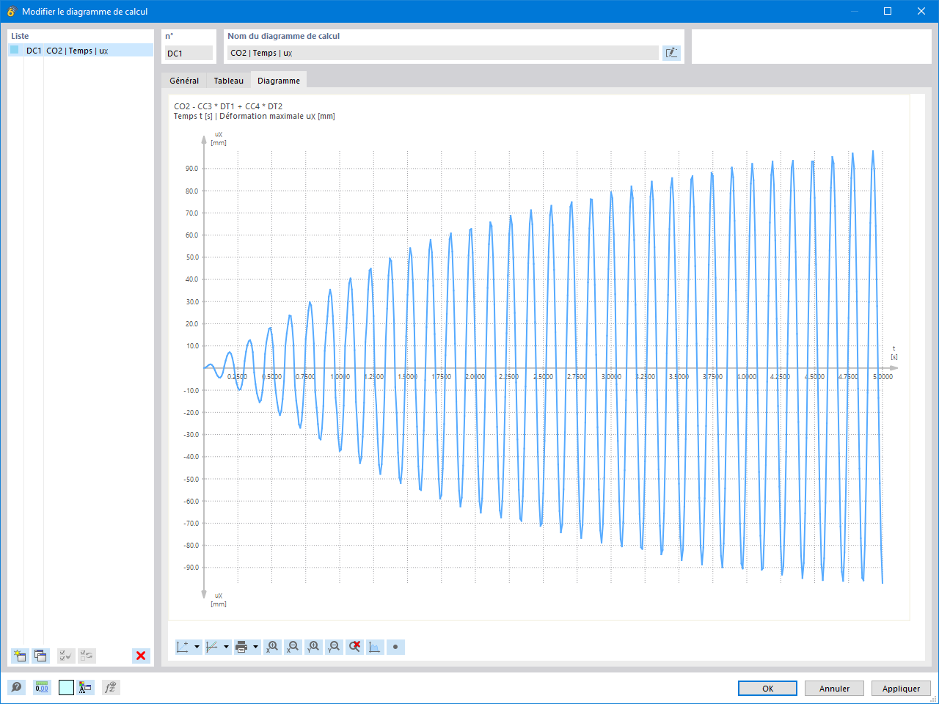The height and width of the screenshot is (704, 939).
Task: Switch to the Tableau tab
Action: click(x=229, y=81)
